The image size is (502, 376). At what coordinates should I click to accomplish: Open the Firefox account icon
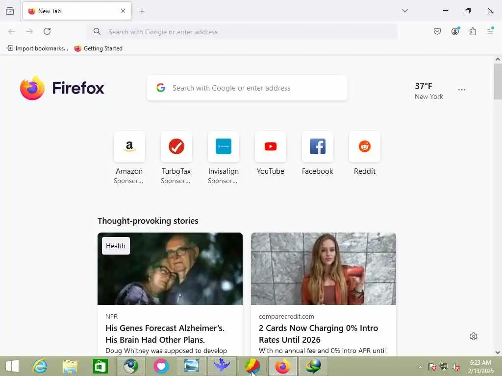tap(455, 31)
